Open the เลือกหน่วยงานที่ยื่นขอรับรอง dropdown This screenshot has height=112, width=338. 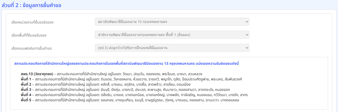(x=172, y=22)
